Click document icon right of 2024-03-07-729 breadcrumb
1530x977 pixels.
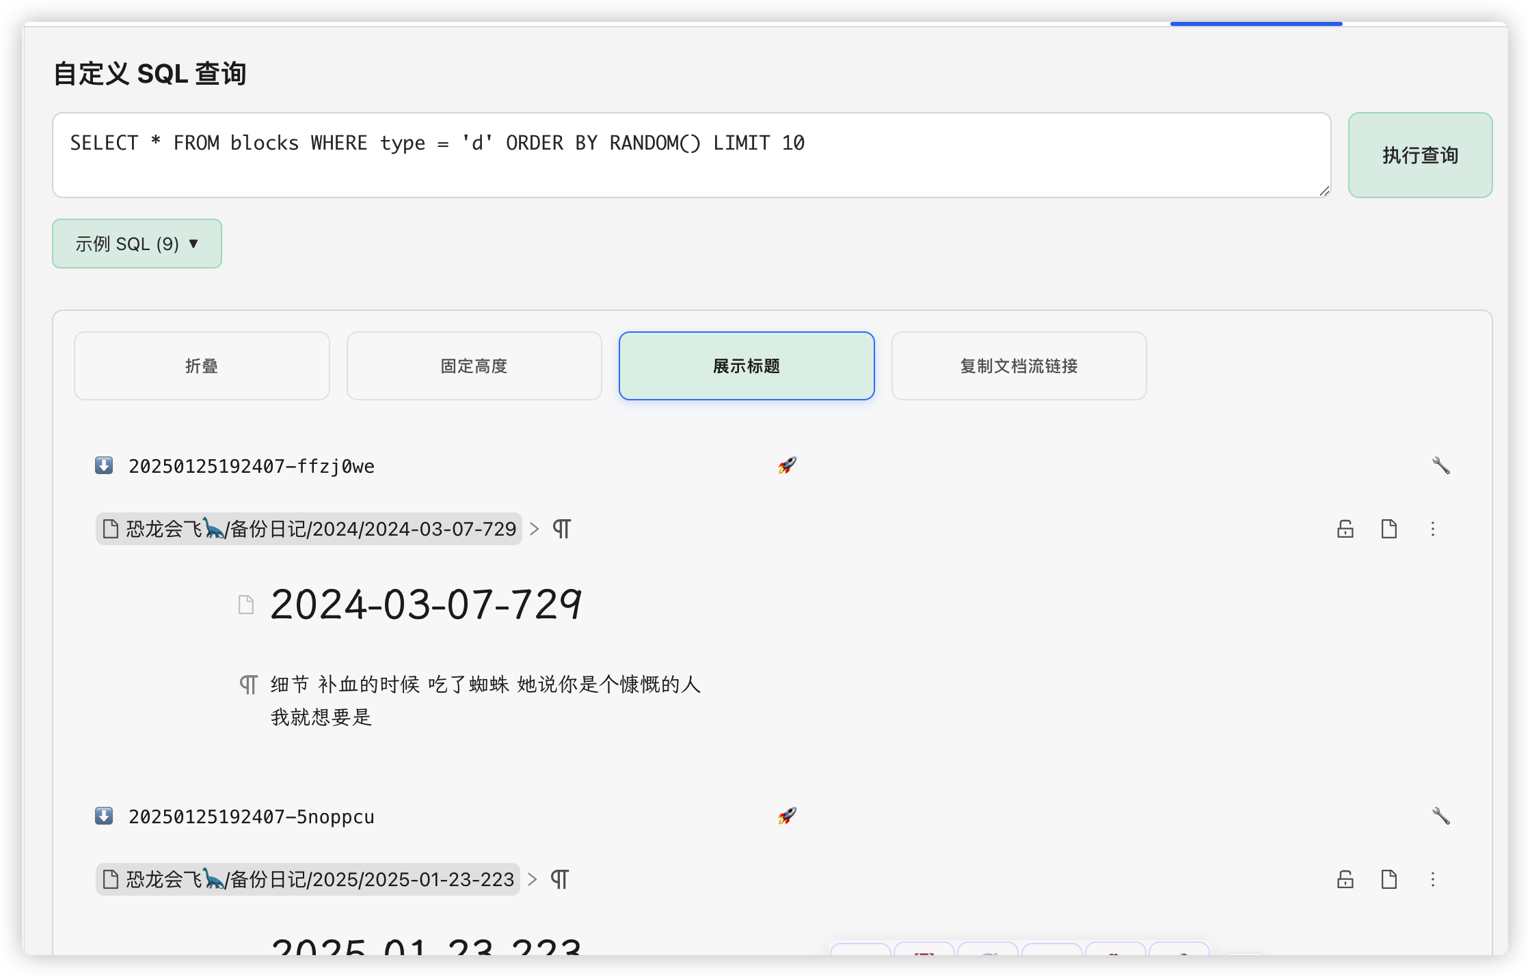(x=1388, y=529)
